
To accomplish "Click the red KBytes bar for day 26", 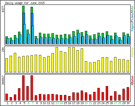I will click(x=111, y=98).
